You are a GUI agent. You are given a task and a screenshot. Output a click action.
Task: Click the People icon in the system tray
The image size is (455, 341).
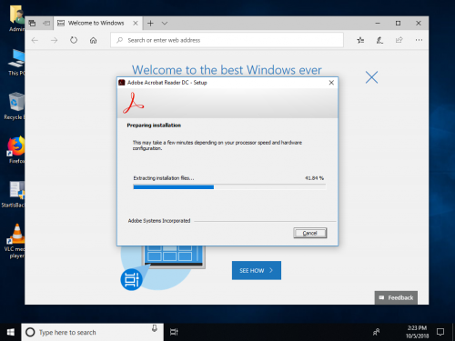pyautogui.click(x=377, y=332)
